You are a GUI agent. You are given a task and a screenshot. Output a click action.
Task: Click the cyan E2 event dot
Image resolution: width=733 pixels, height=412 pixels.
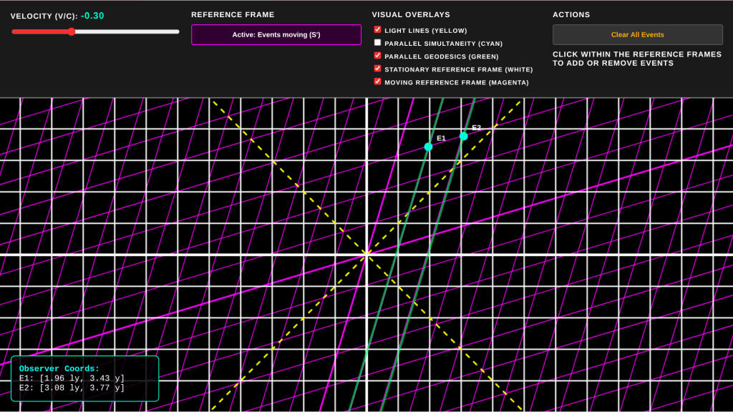(x=463, y=136)
